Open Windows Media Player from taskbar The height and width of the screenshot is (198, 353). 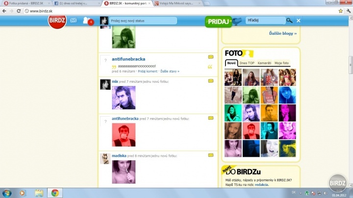(22, 193)
